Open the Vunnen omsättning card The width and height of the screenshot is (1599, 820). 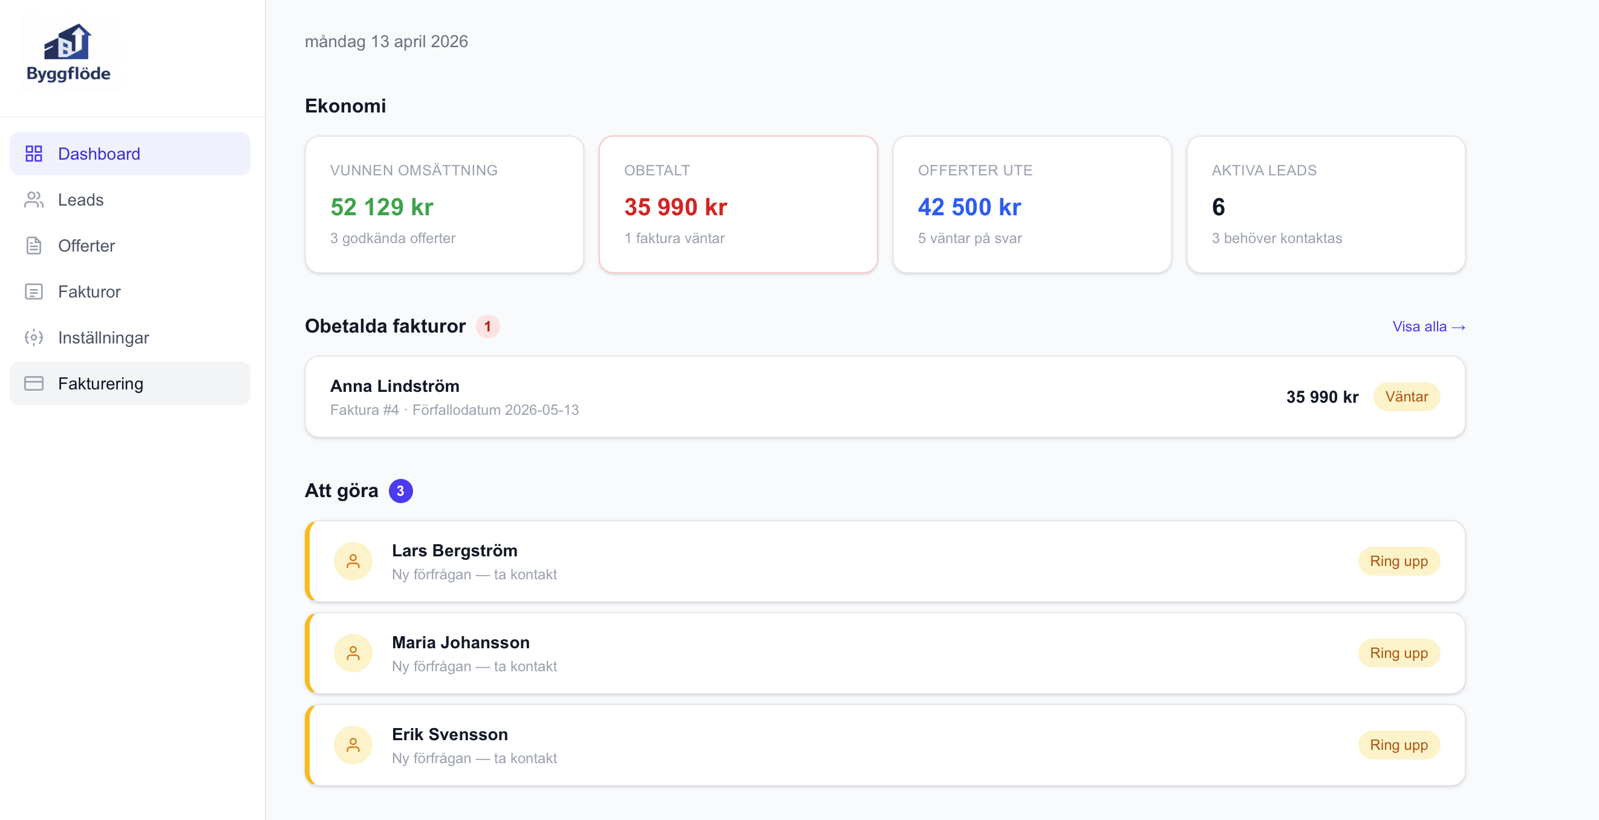coord(444,204)
